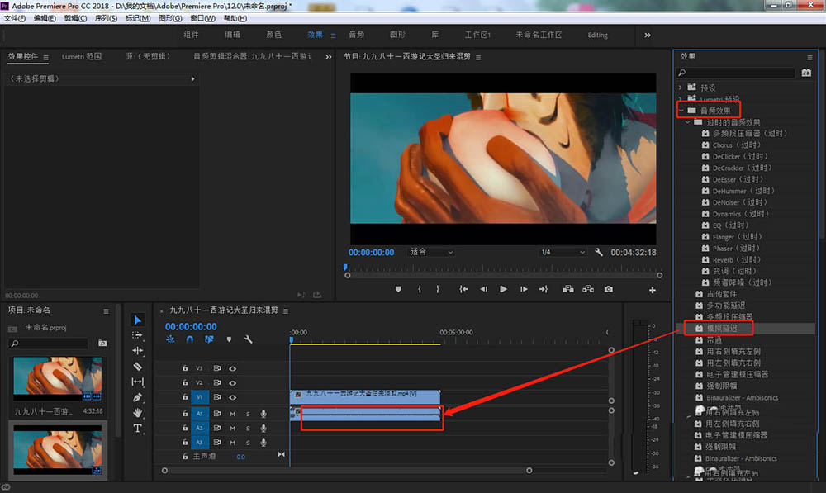
Task: Hide the V1 track output eye
Action: (x=233, y=397)
